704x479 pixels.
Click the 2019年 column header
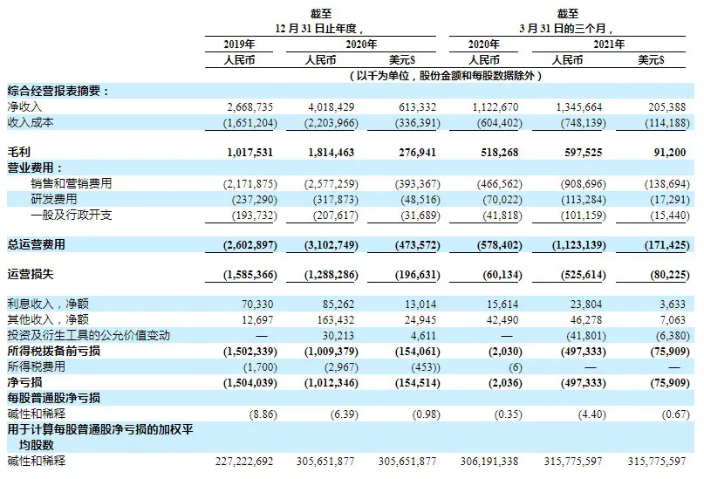(x=239, y=44)
